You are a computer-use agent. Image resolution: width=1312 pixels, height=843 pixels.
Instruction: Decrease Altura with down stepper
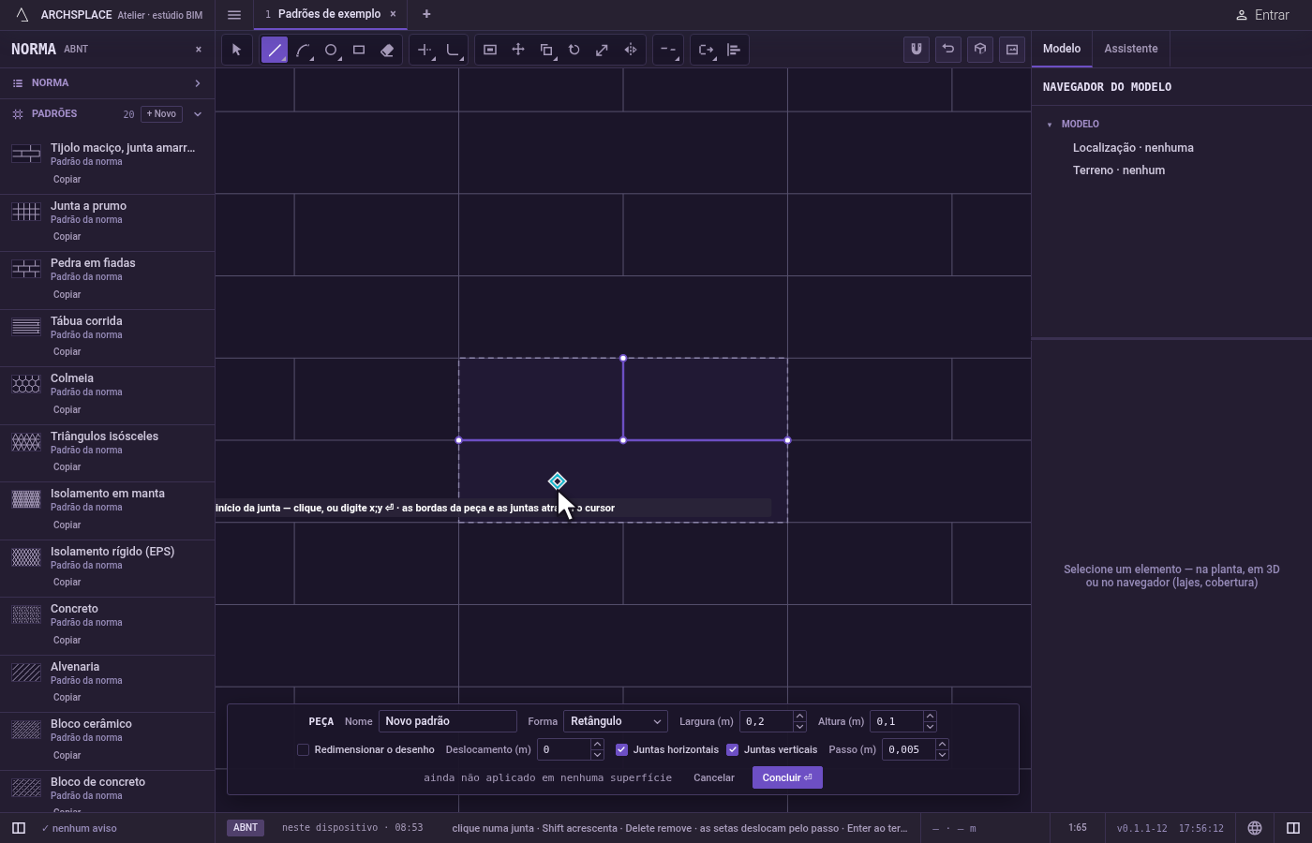pos(930,727)
